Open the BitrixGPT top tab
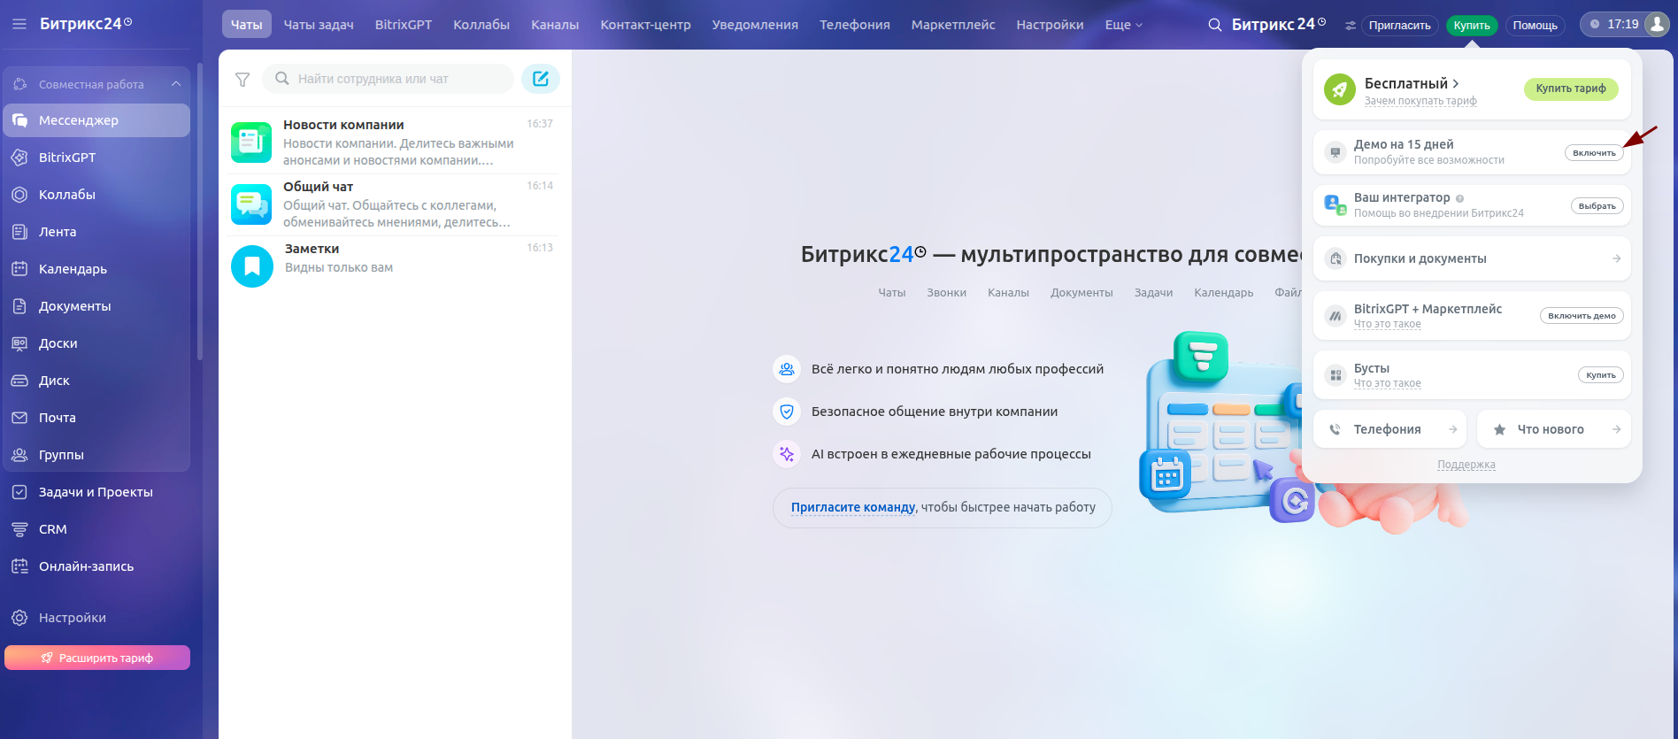The width and height of the screenshot is (1678, 739). point(404,25)
